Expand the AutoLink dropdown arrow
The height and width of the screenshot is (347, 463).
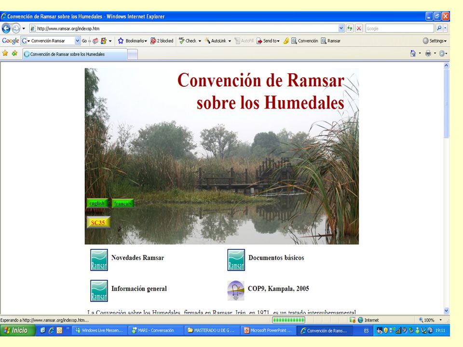230,41
